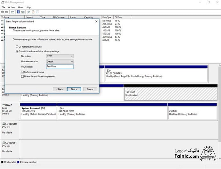Open the File system NTFS dropdown
Viewport: 221px width, 169px height.
tap(60, 56)
